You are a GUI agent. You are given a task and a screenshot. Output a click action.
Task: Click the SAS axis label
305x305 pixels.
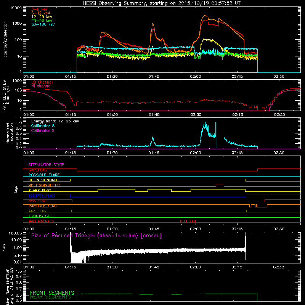(4, 247)
